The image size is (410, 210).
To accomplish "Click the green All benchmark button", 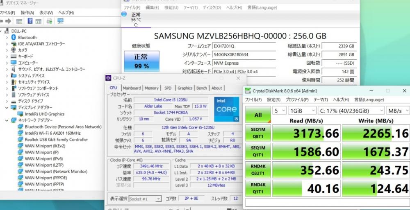I will click(258, 115).
